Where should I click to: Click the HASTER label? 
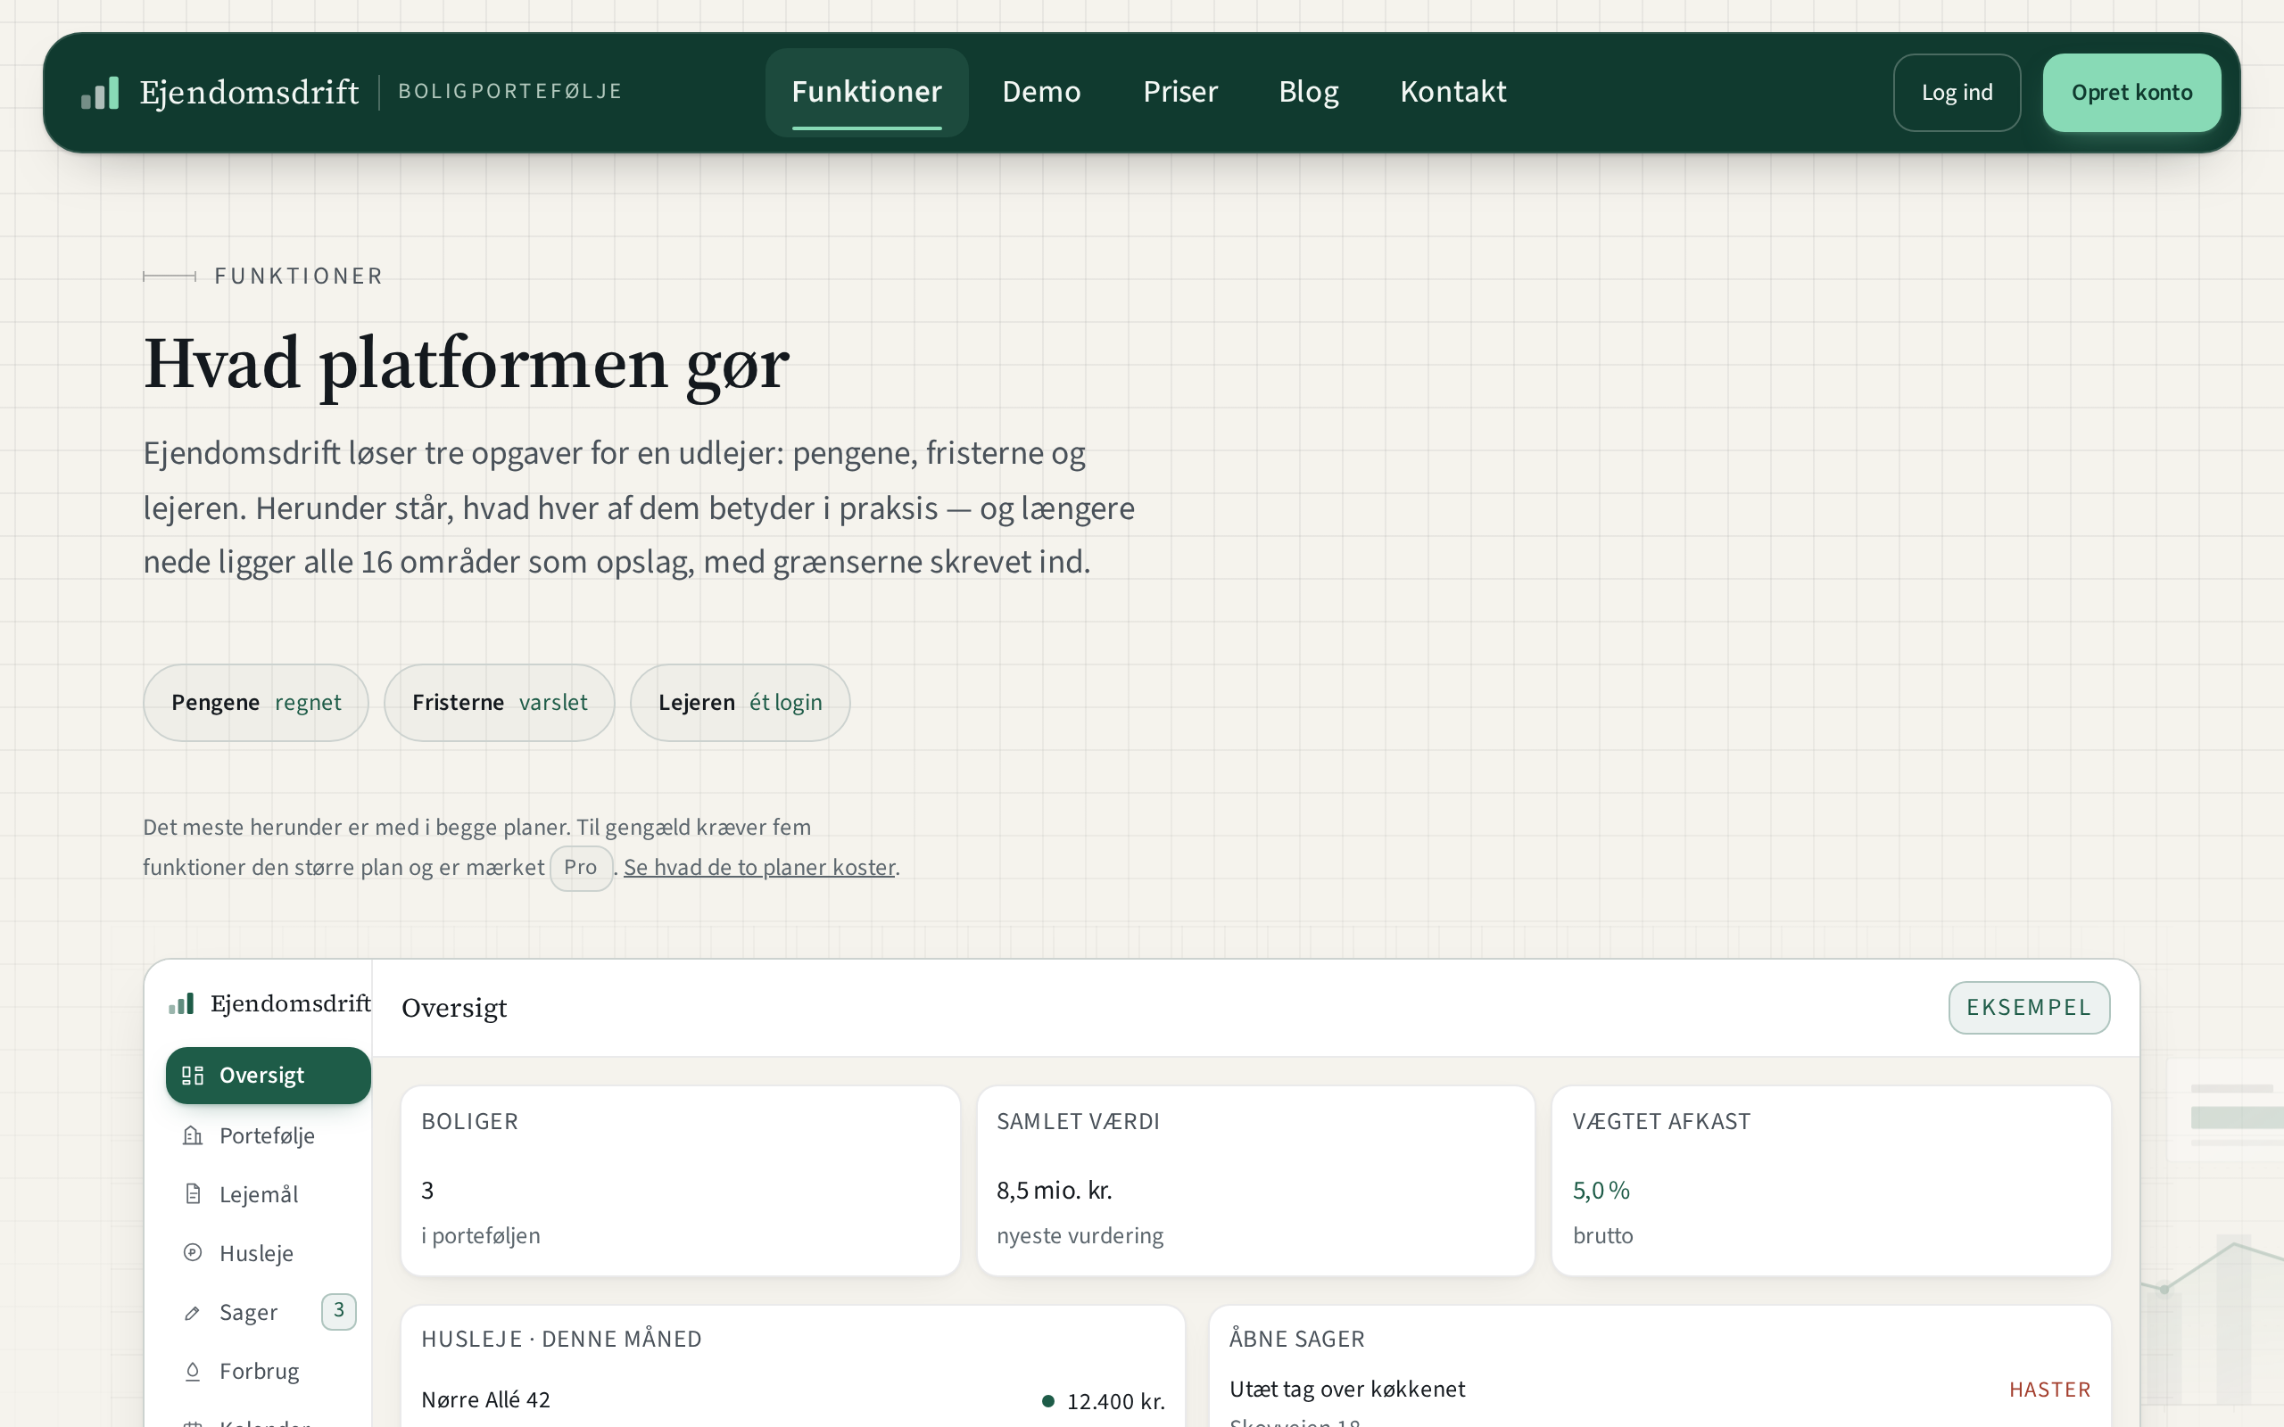[x=2050, y=1390]
